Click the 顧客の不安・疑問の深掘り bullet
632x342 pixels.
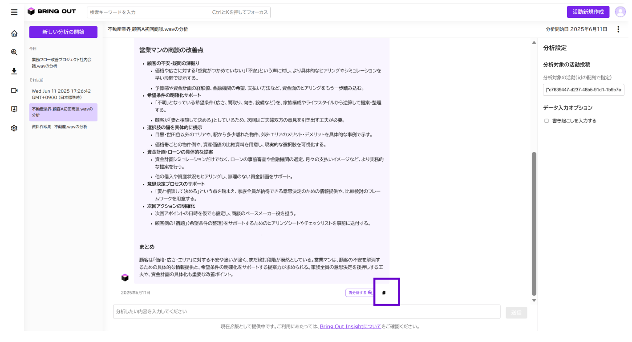[174, 63]
